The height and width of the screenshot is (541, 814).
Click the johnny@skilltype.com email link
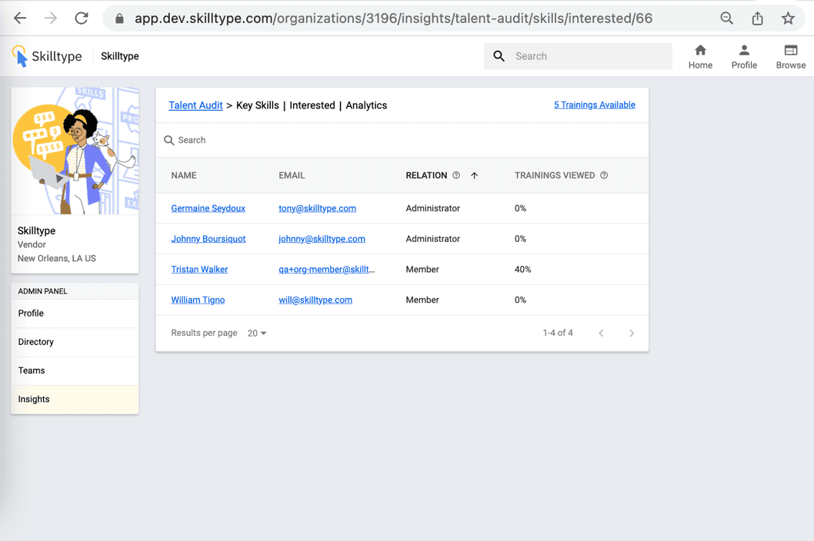coord(322,238)
